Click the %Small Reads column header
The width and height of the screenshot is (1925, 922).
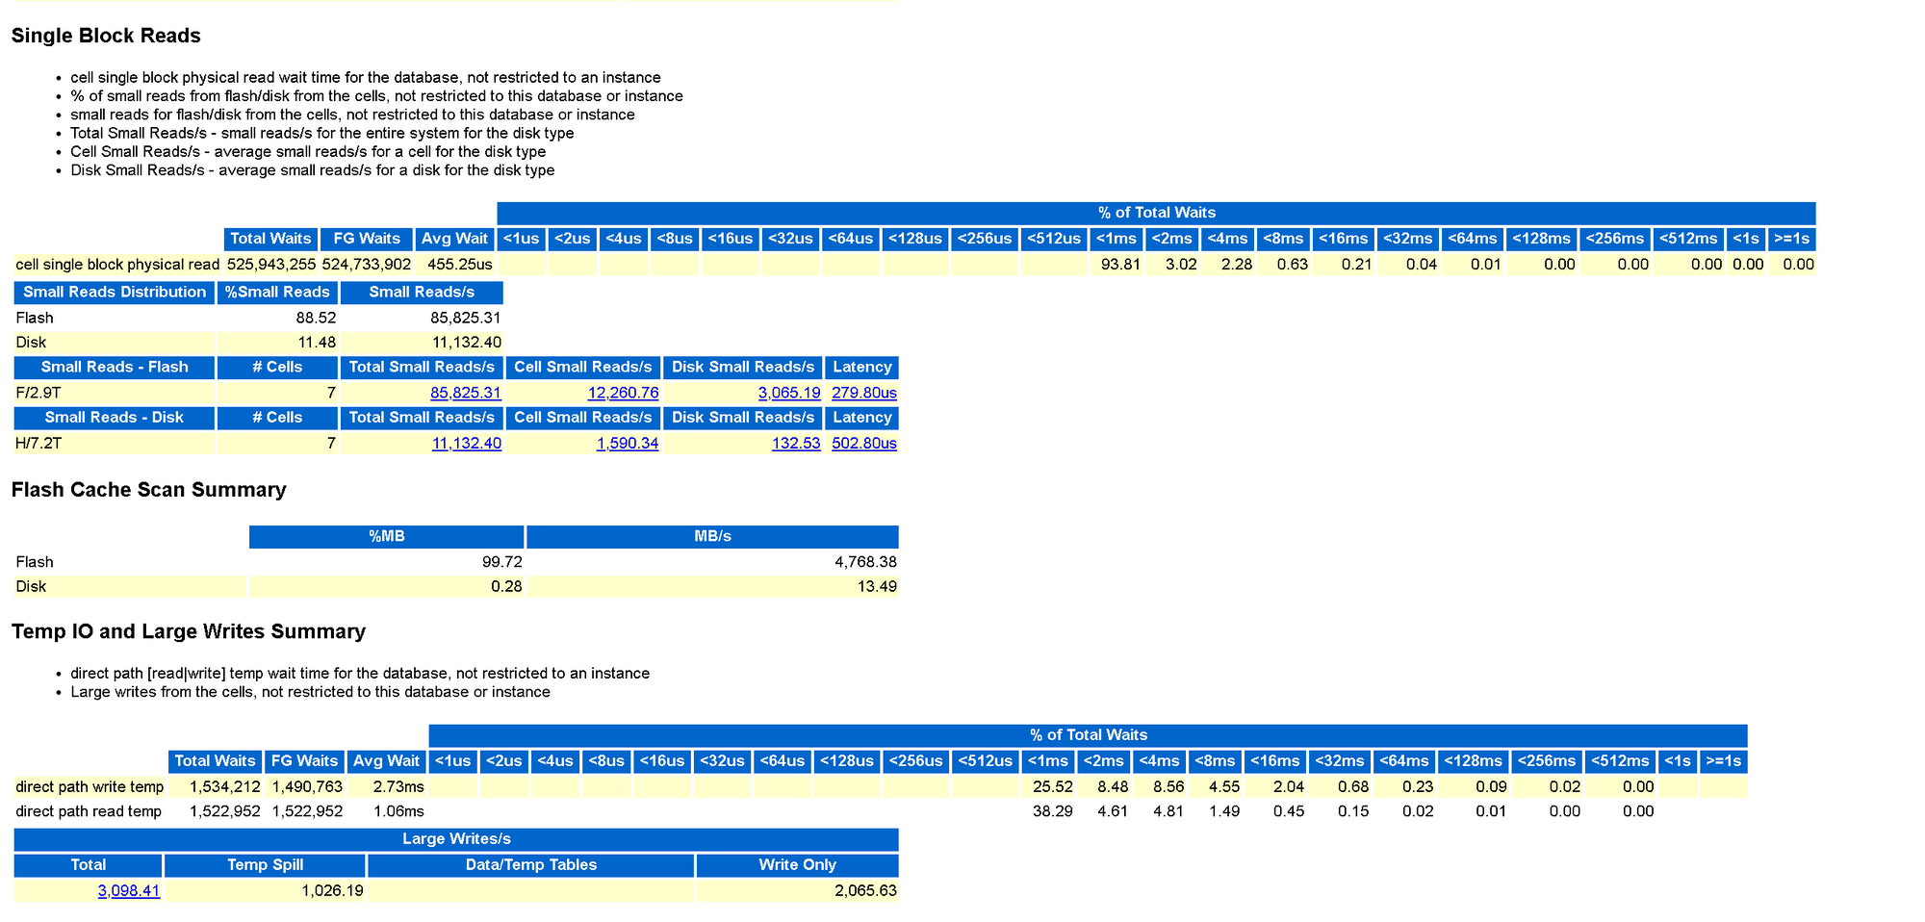pos(277,292)
